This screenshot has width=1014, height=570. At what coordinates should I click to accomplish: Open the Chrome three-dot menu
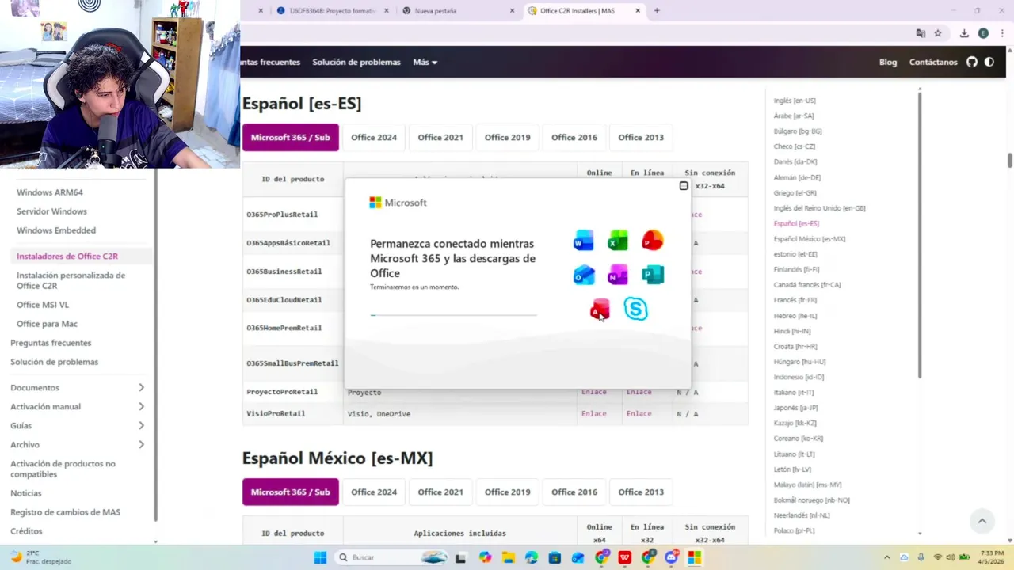click(x=1003, y=33)
